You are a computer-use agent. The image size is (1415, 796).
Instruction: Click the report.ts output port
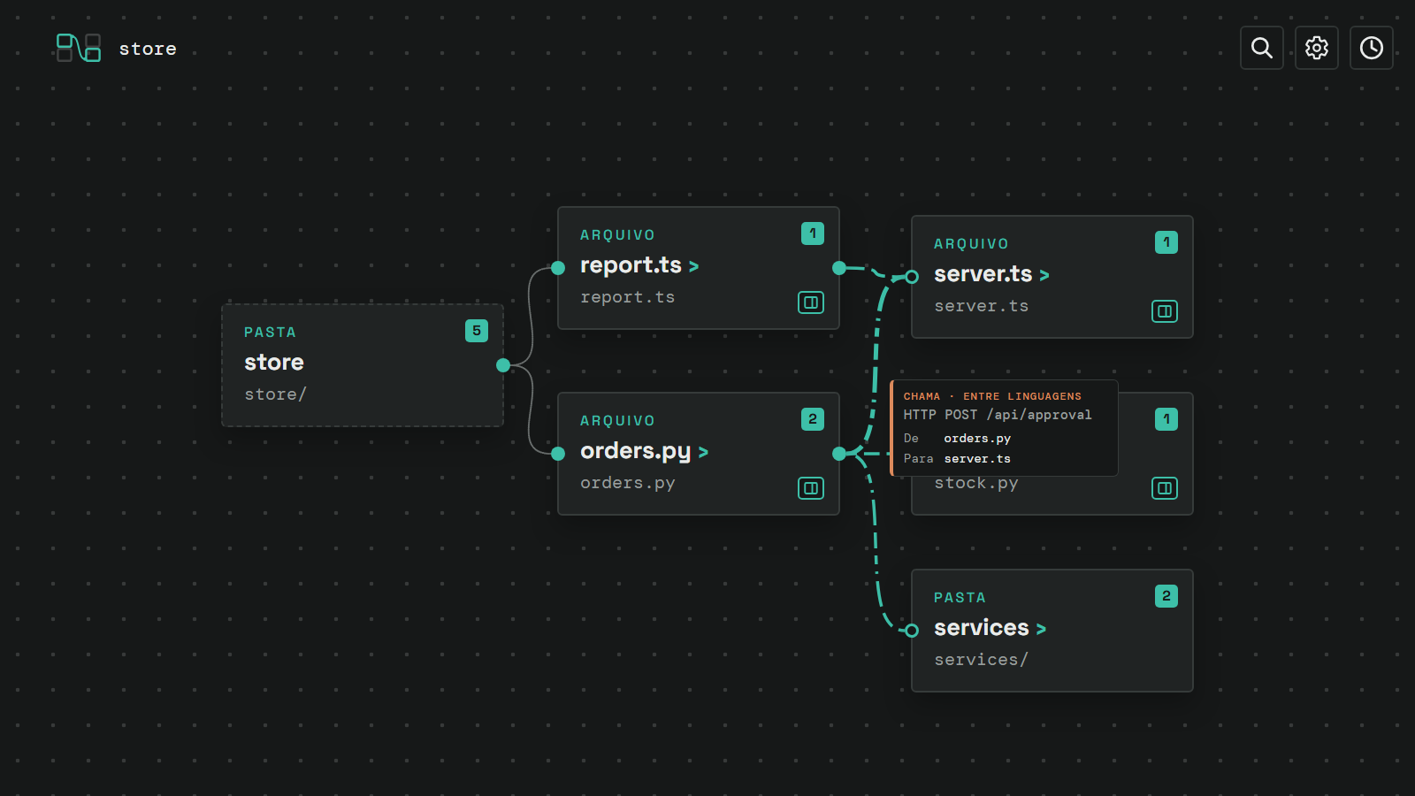839,268
